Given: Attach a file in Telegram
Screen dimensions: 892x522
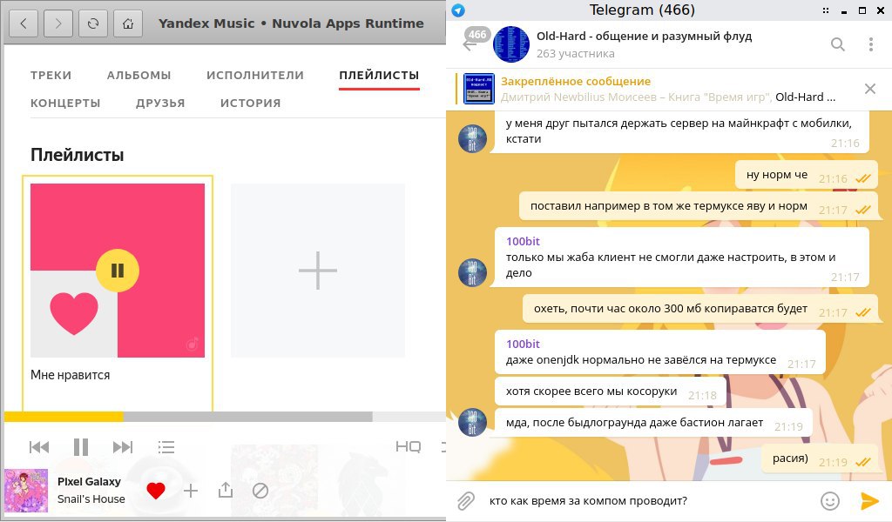Looking at the screenshot, I should 465,501.
